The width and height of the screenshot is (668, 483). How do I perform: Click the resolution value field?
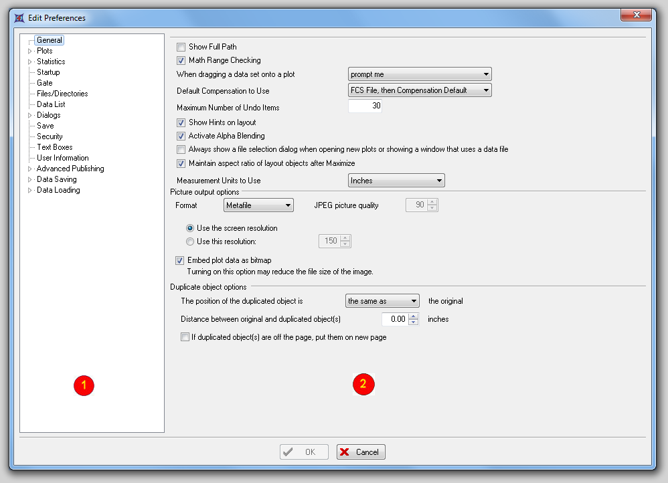pyautogui.click(x=330, y=241)
